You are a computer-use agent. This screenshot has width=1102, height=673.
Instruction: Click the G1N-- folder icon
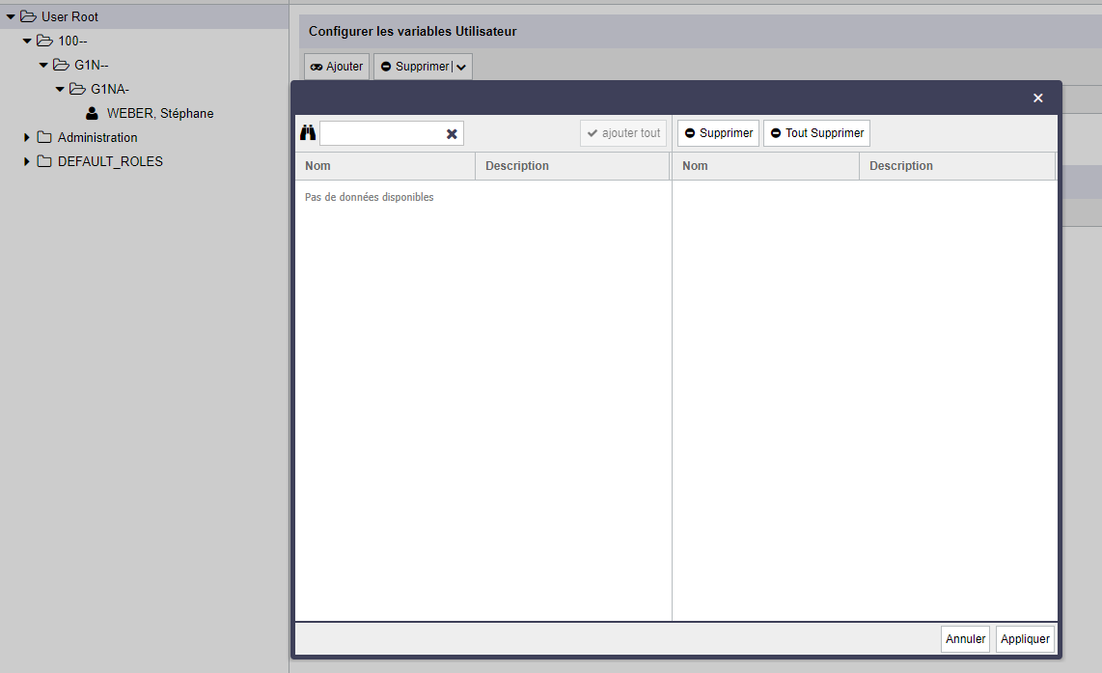pos(61,65)
